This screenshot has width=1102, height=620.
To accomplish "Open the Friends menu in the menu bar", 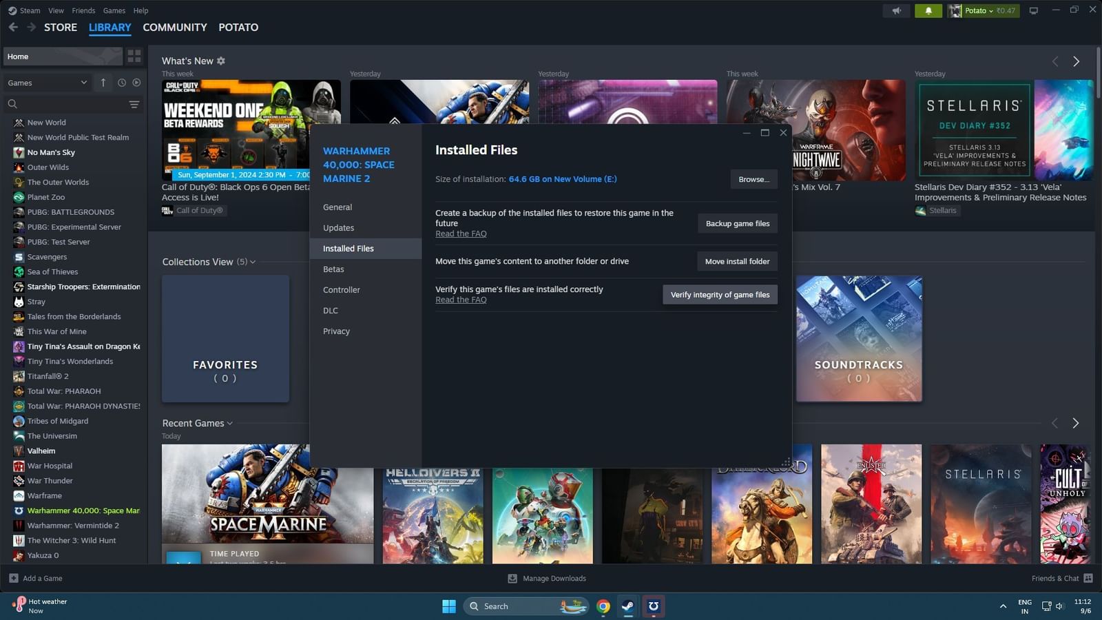I will pyautogui.click(x=83, y=10).
